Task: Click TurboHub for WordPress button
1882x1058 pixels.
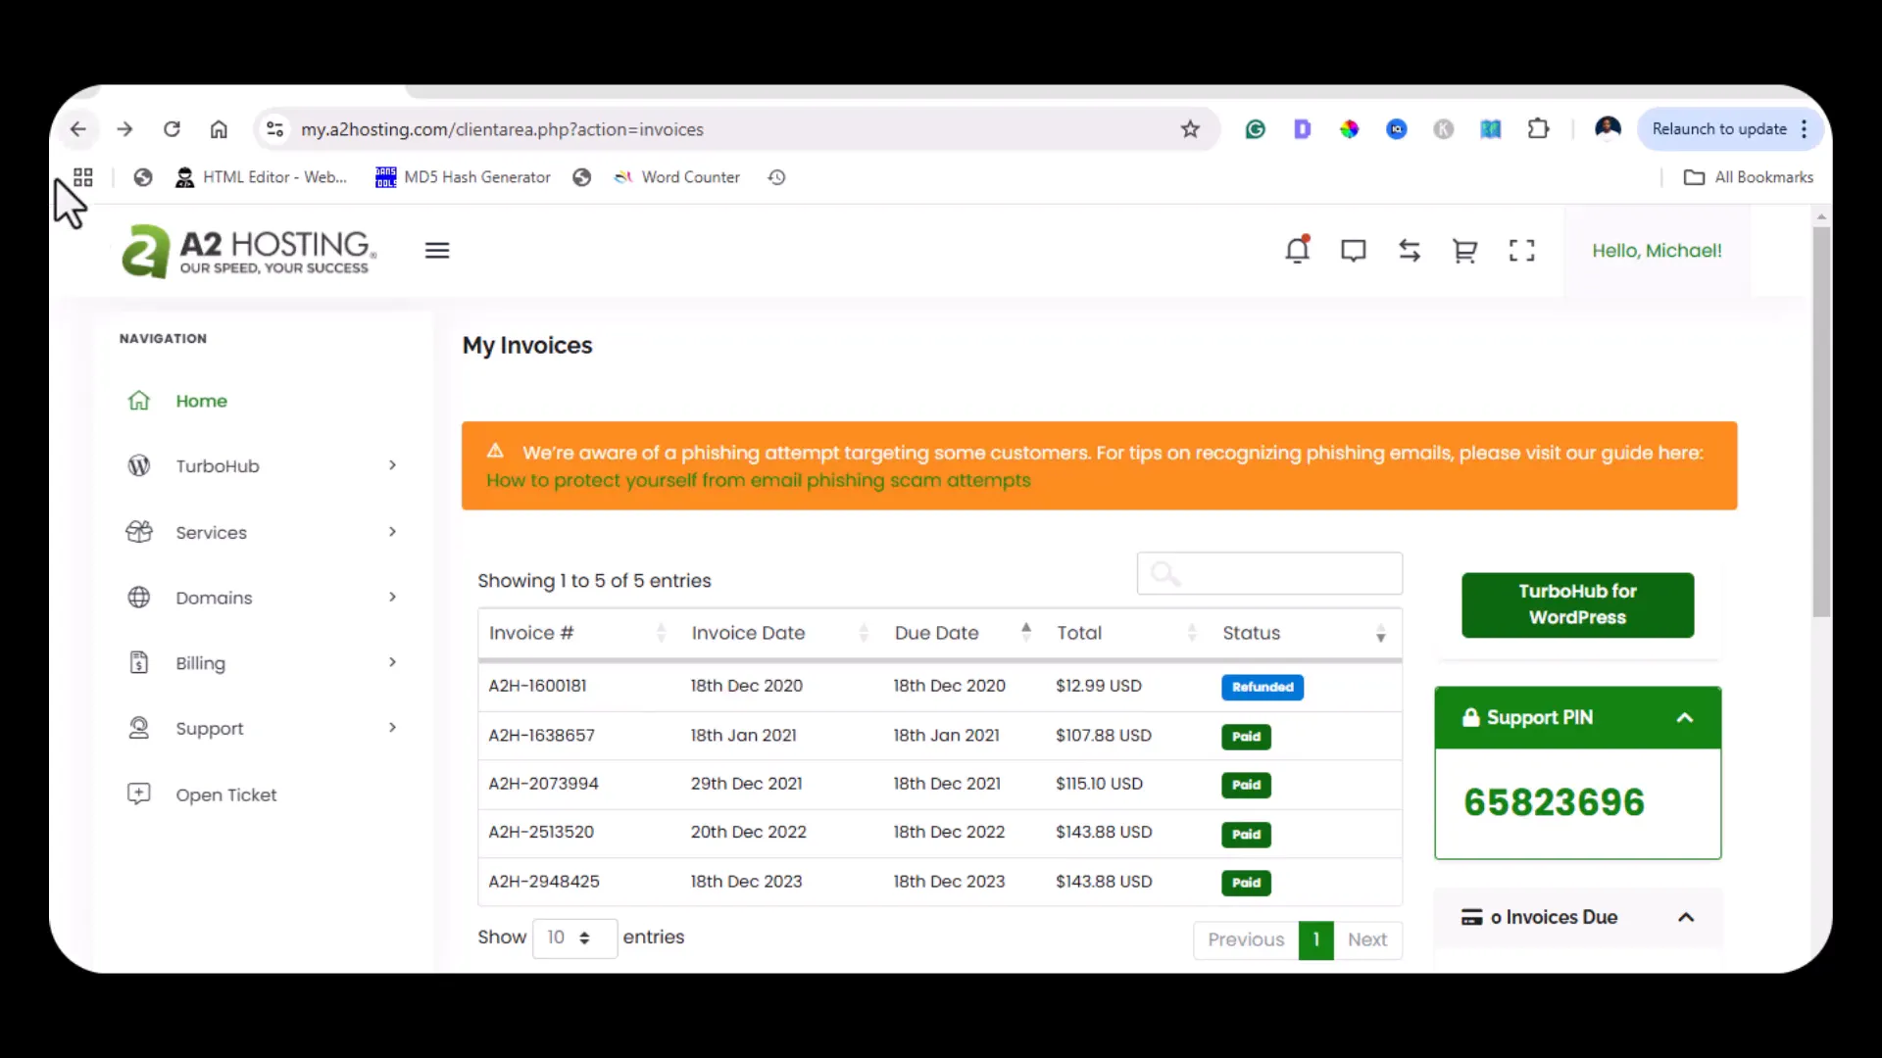Action: pos(1577,604)
